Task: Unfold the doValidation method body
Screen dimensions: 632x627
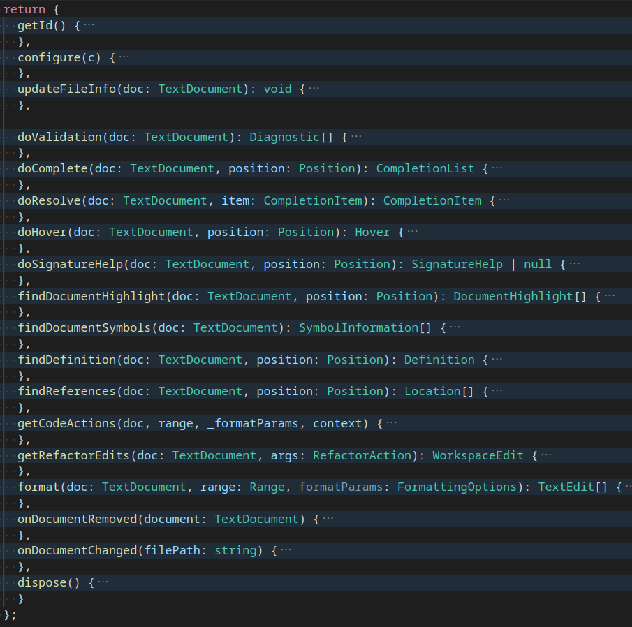Action: tap(357, 137)
